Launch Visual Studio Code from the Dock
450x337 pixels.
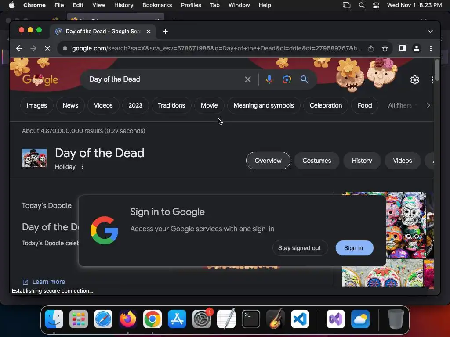(300, 319)
